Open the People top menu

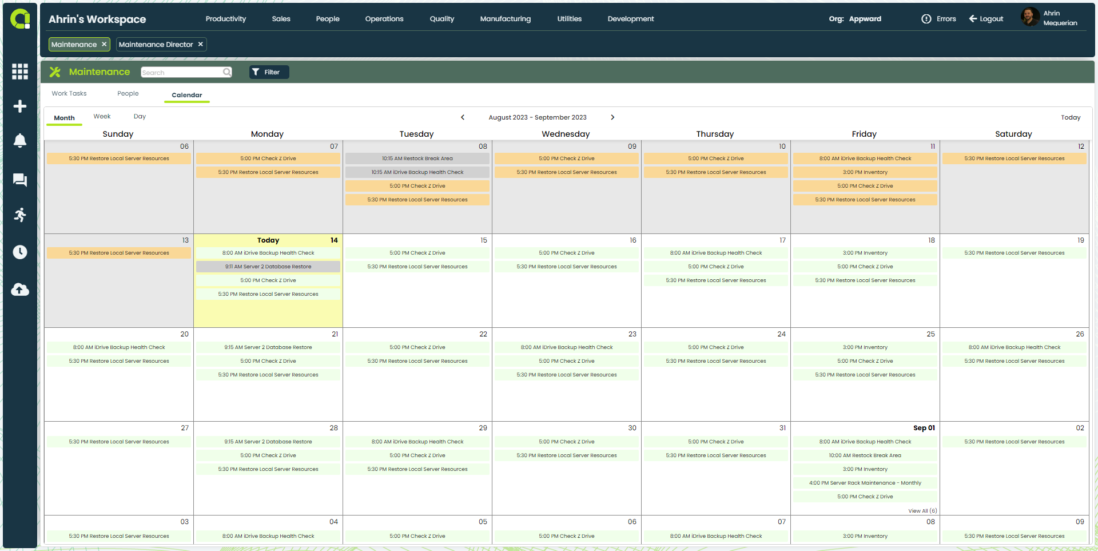[x=328, y=19]
